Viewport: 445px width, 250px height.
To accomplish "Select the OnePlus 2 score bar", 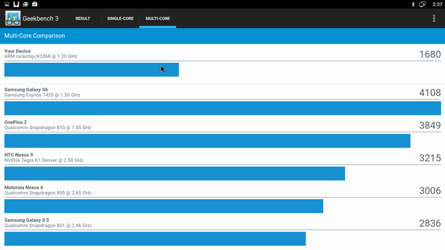I will coord(207,141).
